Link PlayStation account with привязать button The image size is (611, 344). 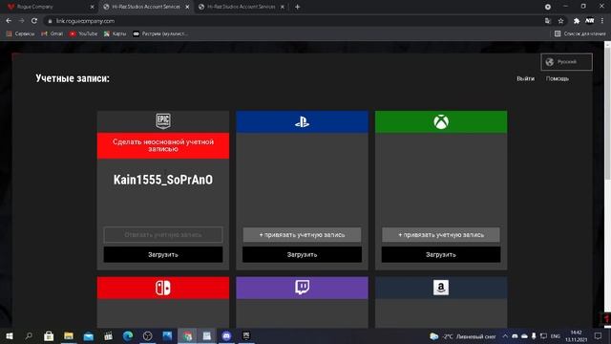click(x=302, y=235)
